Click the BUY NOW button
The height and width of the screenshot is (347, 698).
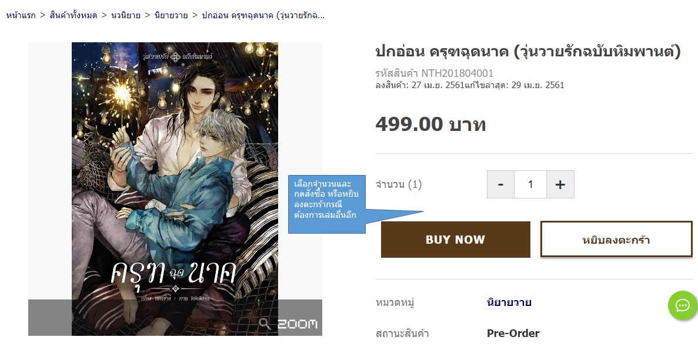click(455, 240)
